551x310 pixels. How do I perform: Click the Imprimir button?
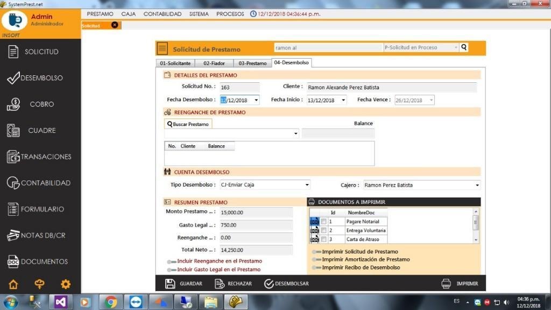(460, 284)
